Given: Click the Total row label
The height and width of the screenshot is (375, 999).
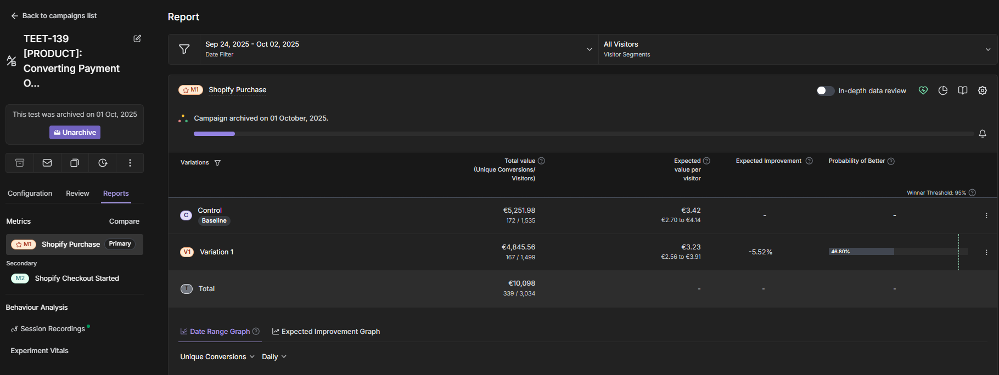Looking at the screenshot, I should [x=206, y=289].
